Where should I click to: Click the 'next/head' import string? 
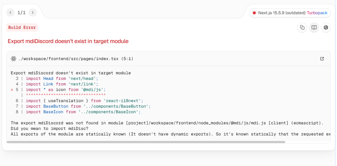pyautogui.click(x=83, y=78)
